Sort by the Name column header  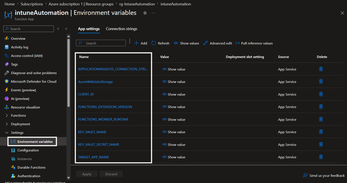coord(84,57)
